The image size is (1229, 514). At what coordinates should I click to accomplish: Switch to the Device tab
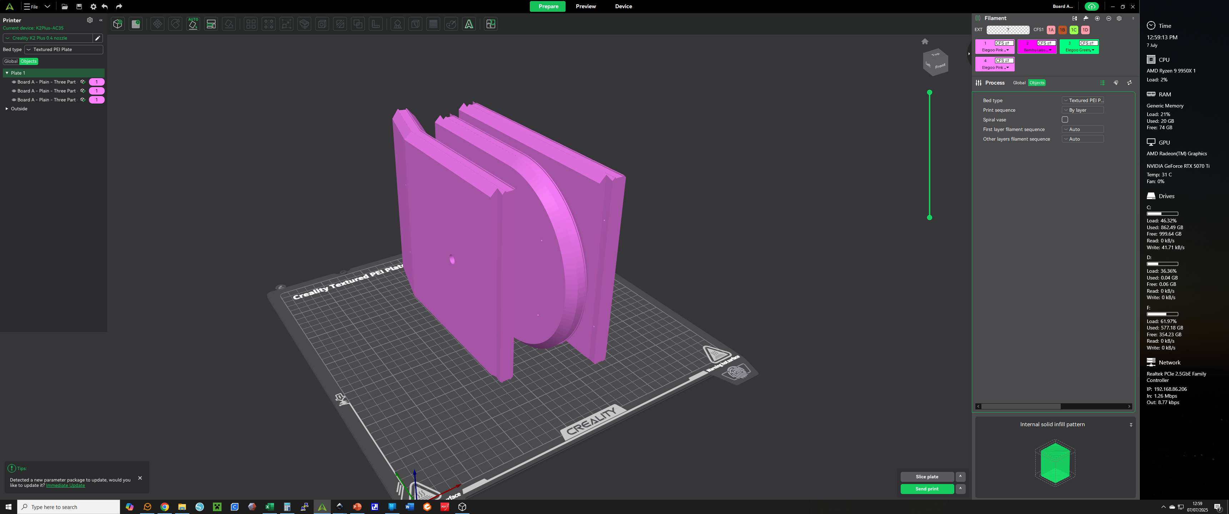click(x=623, y=6)
